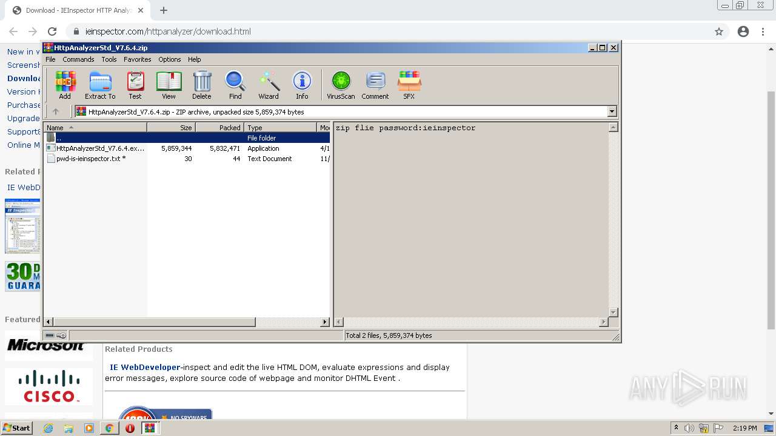This screenshot has width=776, height=436.
Task: Go up one folder level arrow
Action: 56,111
